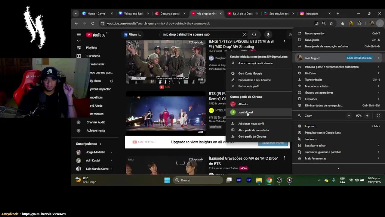Open Gerir perfis do Chrome
The height and width of the screenshot is (217, 385).
point(259,137)
